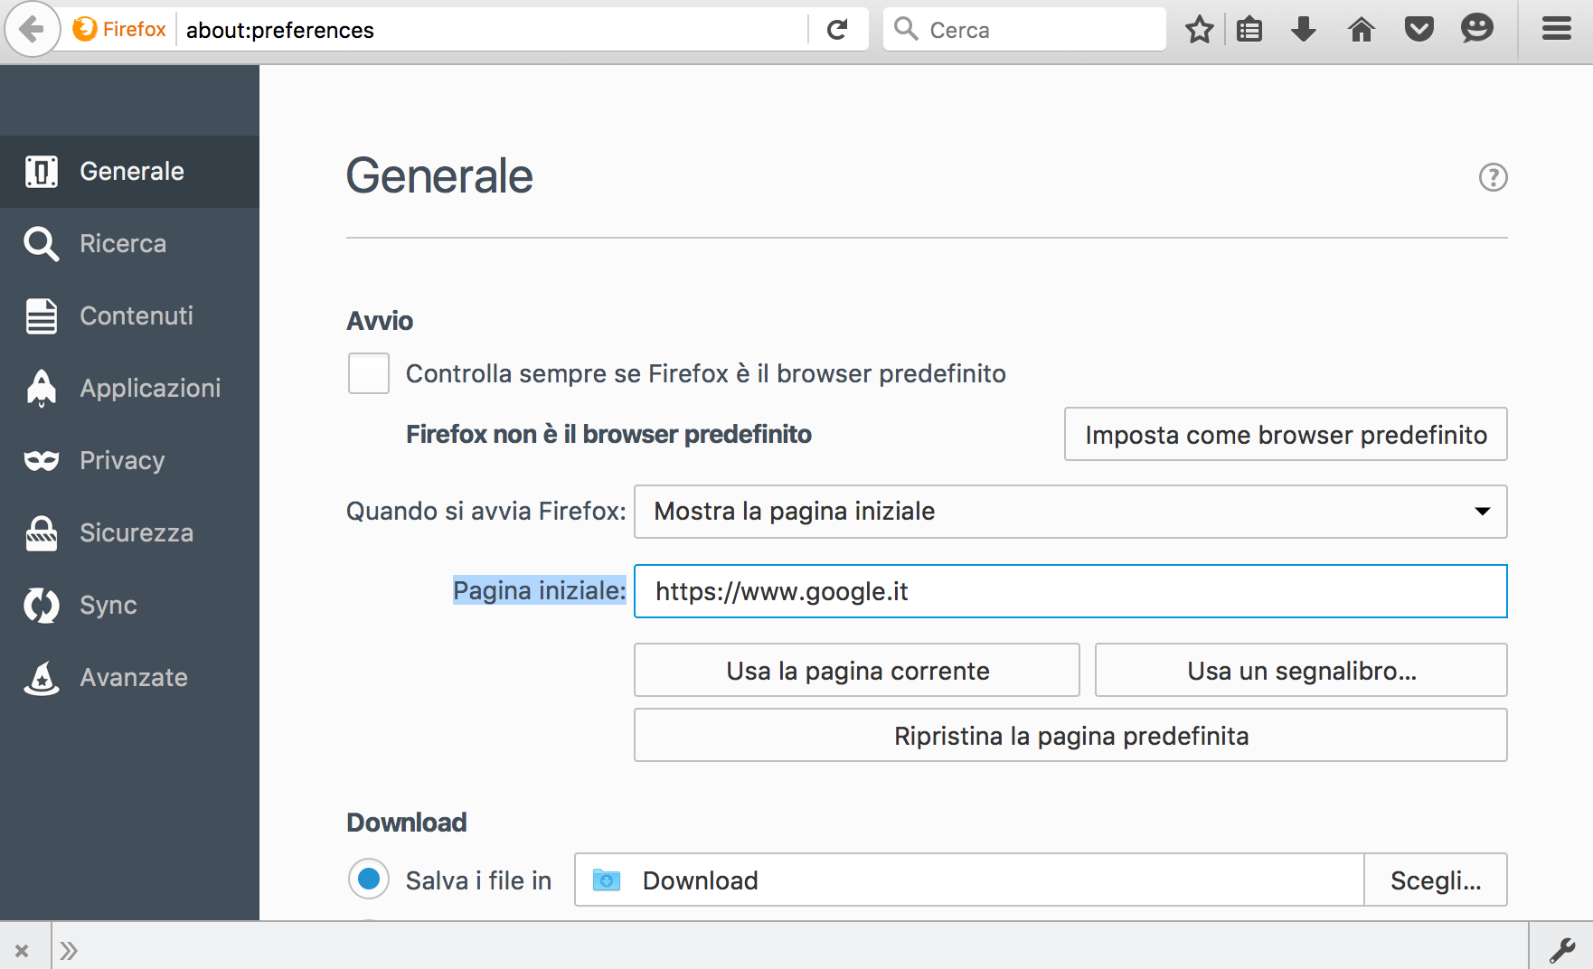Click the Contenuti document sidebar icon
Viewport: 1593px width, 969px height.
pos(42,316)
